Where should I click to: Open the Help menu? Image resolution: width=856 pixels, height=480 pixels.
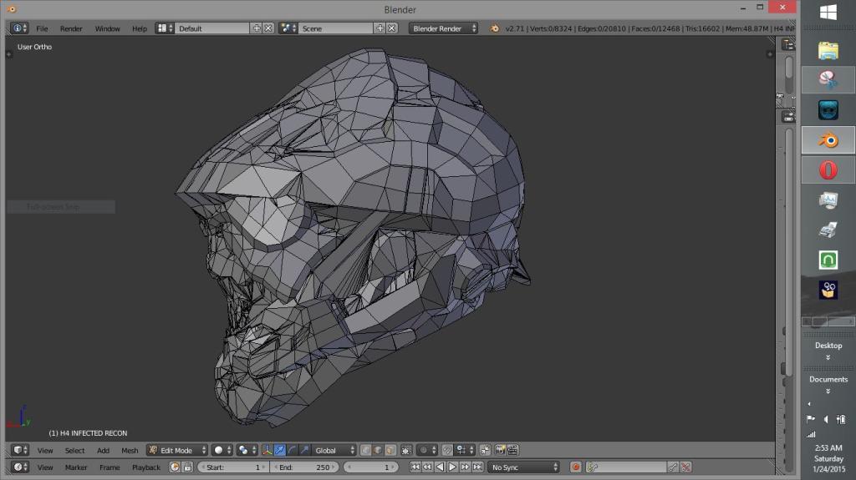[x=140, y=28]
